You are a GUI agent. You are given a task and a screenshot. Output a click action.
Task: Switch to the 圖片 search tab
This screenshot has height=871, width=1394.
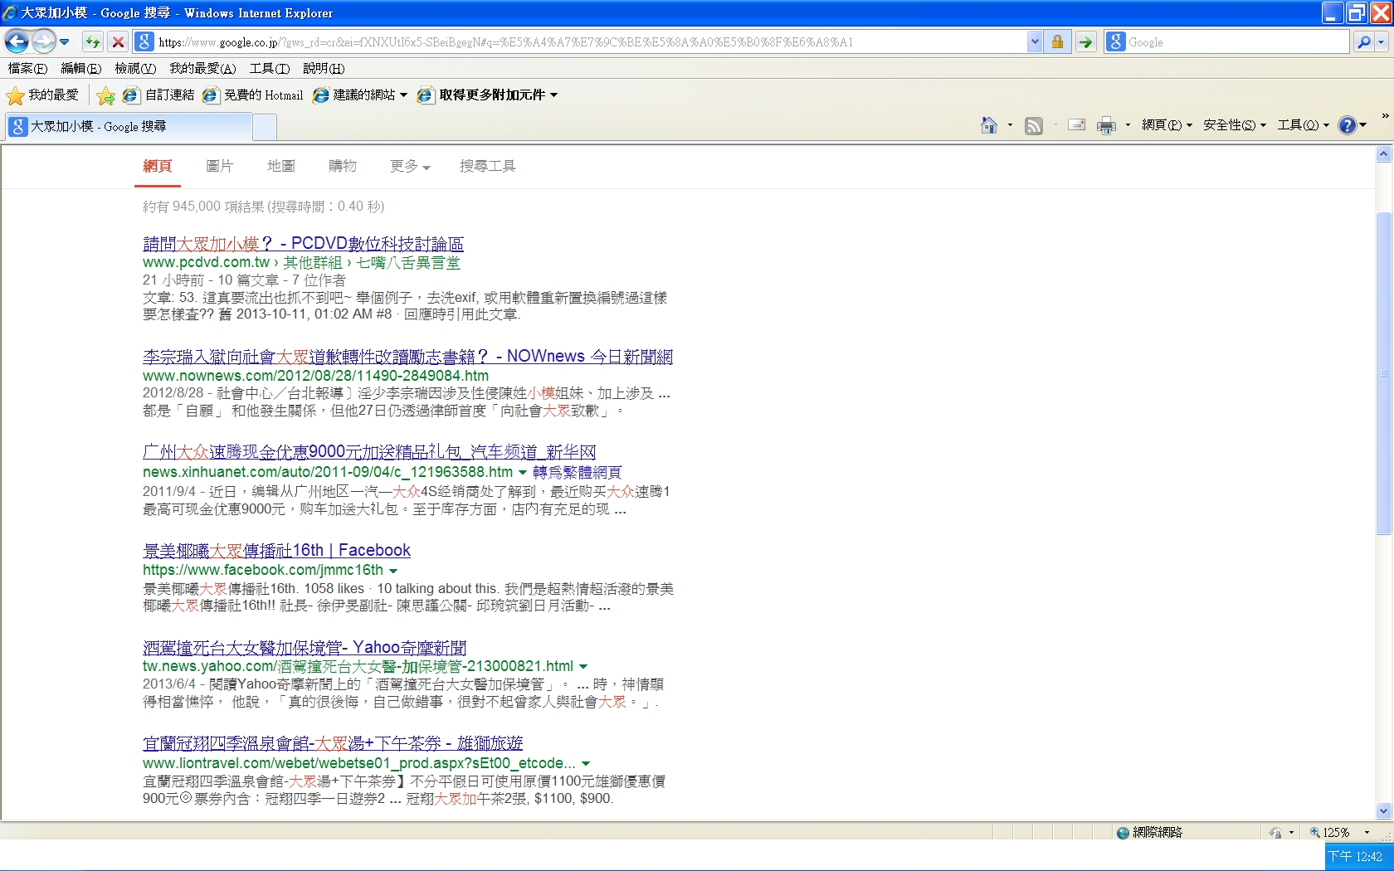pos(219,166)
